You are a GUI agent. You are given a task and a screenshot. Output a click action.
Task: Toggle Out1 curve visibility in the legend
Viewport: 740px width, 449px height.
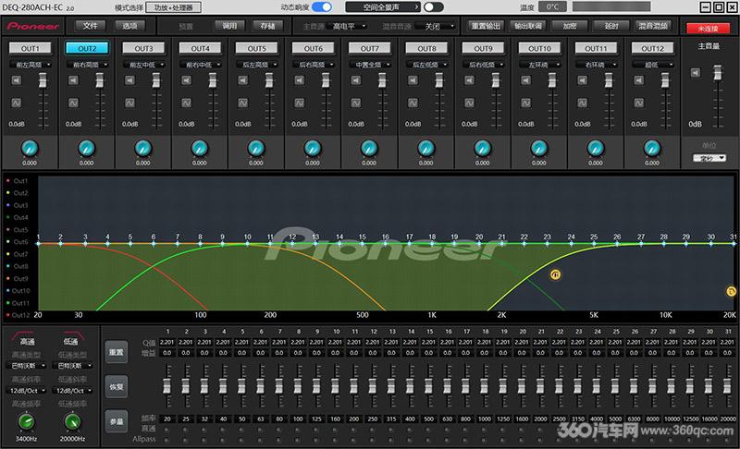pos(18,181)
